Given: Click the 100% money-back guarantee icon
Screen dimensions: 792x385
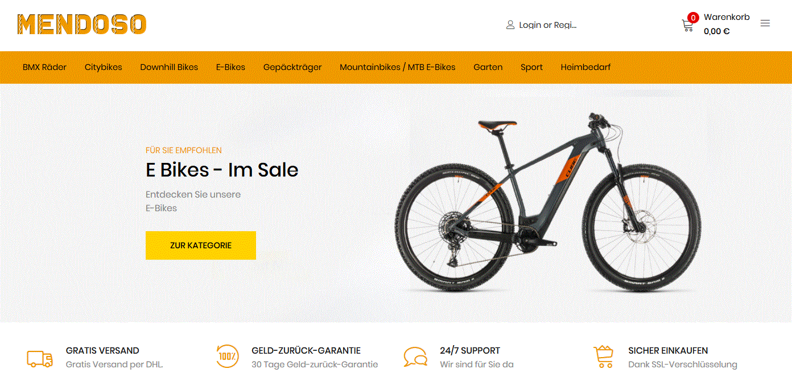Looking at the screenshot, I should point(228,357).
